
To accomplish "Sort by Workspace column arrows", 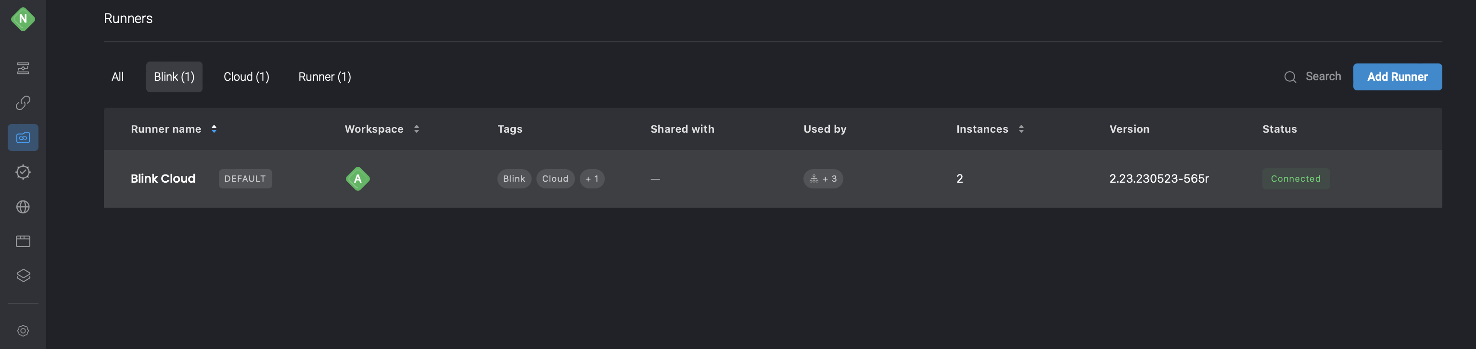I will tap(417, 129).
